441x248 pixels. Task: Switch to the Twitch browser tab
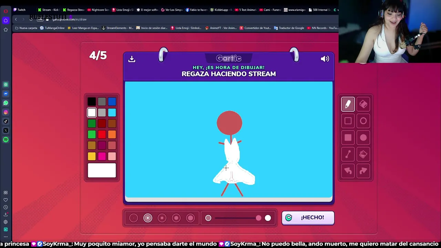click(21, 10)
